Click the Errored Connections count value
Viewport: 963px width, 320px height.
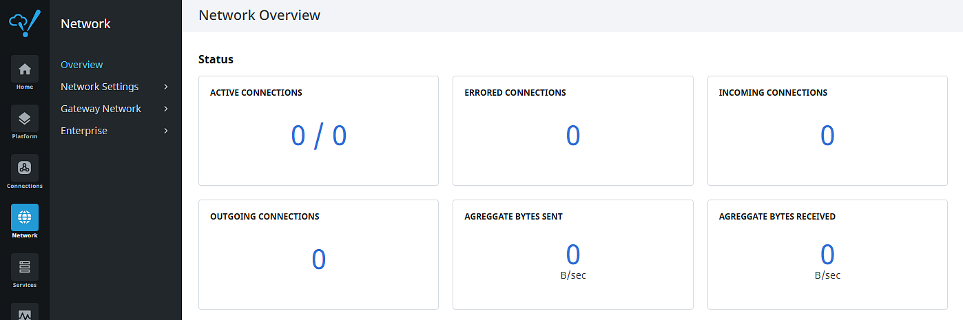pyautogui.click(x=573, y=136)
